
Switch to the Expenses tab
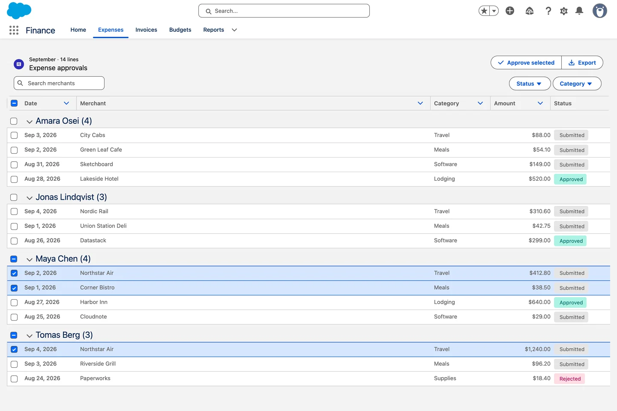click(111, 30)
